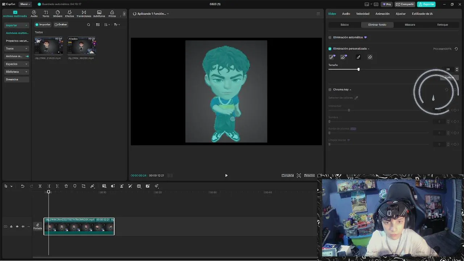
Task: Select the smart brush tool
Action: [332, 57]
